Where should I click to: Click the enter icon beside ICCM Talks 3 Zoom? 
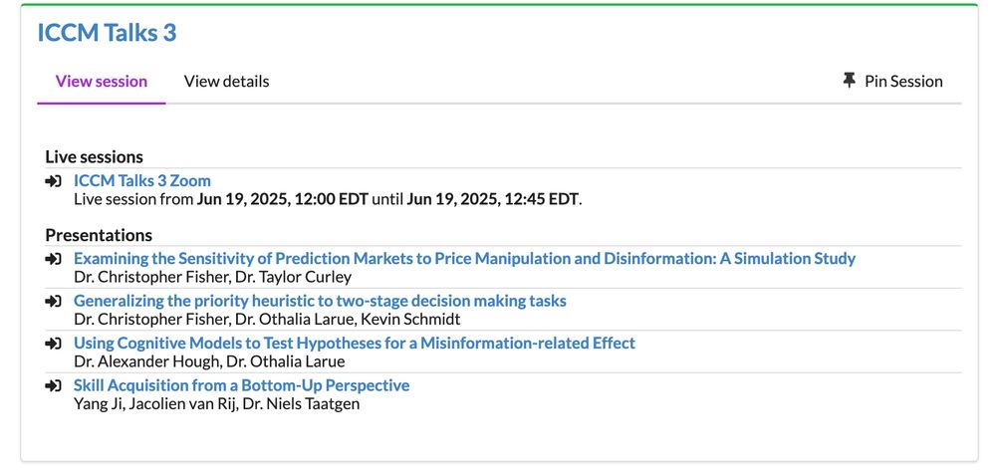[x=54, y=181]
